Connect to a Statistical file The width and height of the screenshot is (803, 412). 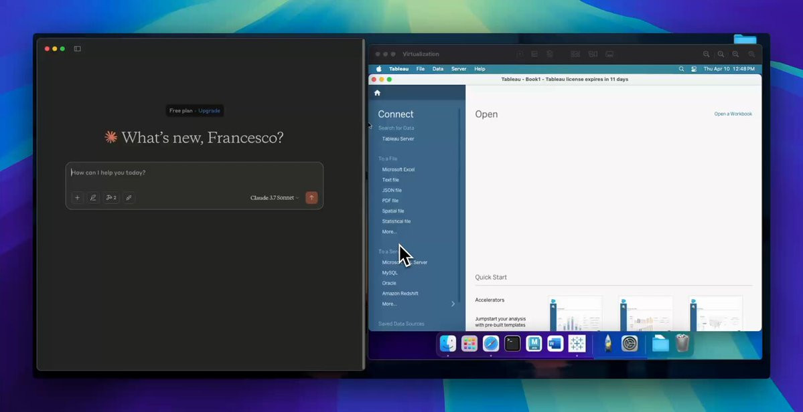click(396, 221)
